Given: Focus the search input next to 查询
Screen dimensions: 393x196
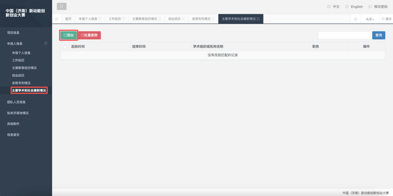Looking at the screenshot, I should coord(345,35).
